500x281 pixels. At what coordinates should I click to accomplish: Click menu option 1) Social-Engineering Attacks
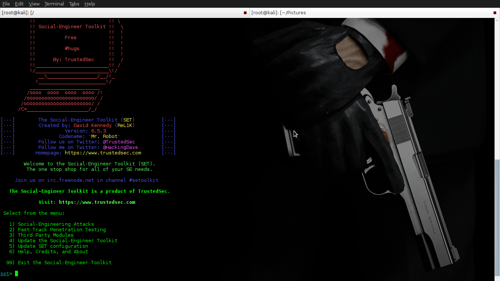[52, 224]
